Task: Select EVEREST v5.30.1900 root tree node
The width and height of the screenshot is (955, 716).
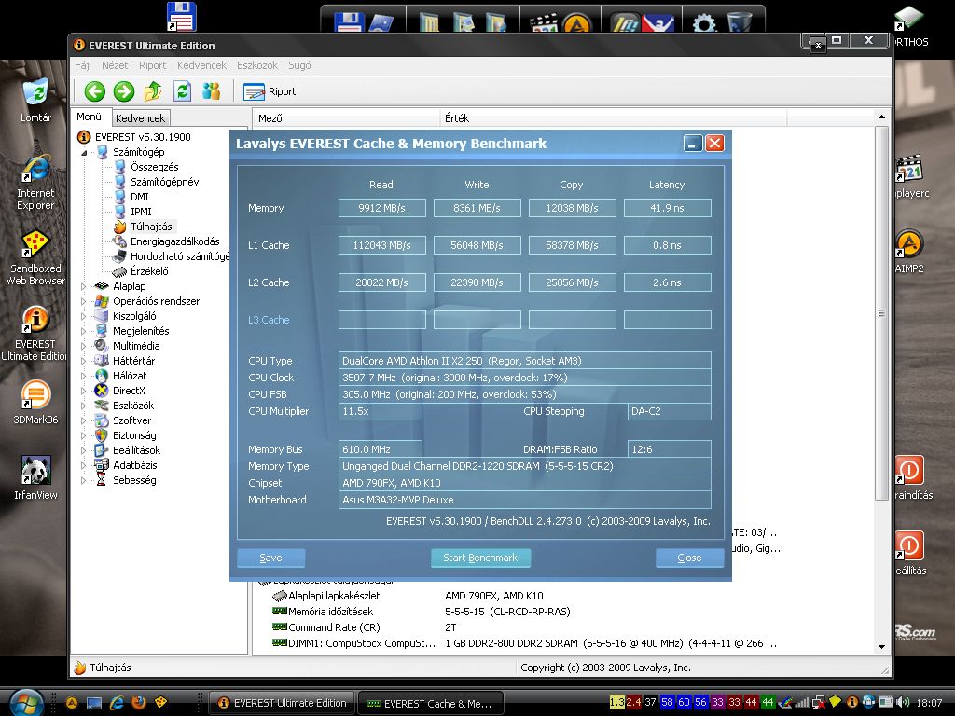Action: (x=143, y=137)
